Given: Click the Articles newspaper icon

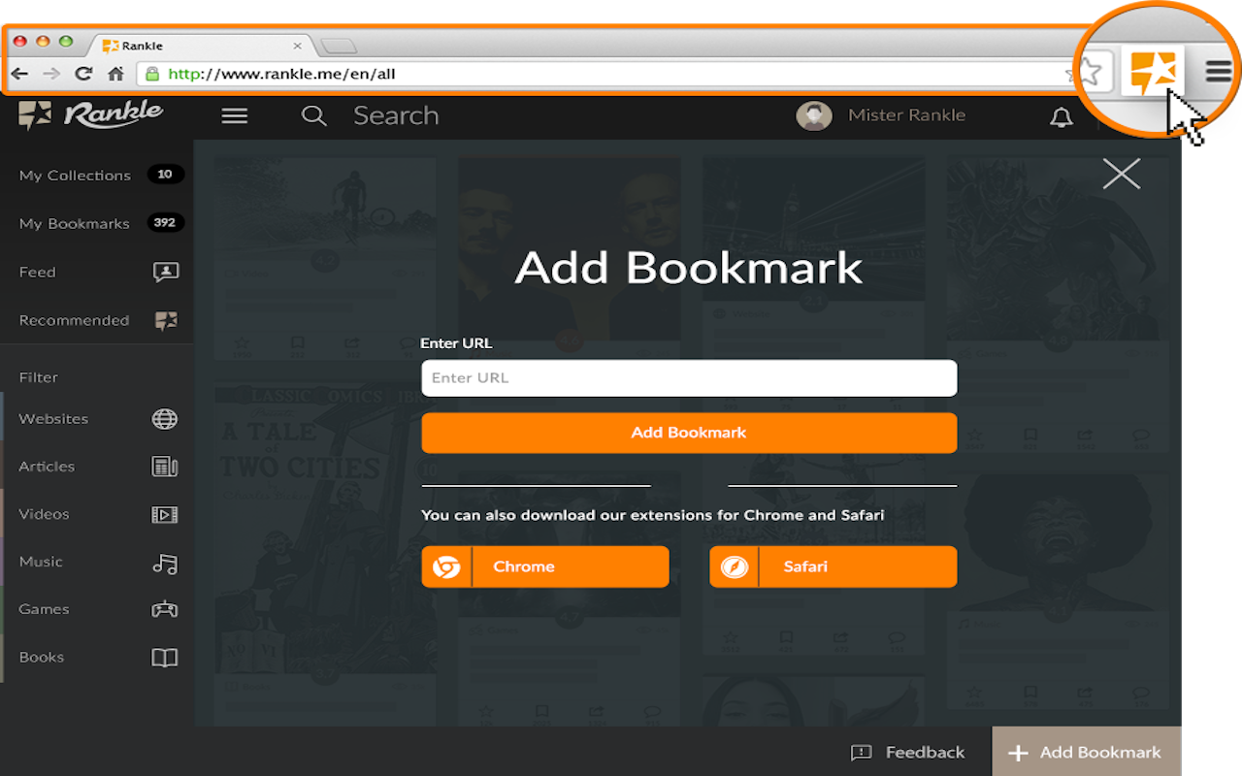Looking at the screenshot, I should (165, 467).
